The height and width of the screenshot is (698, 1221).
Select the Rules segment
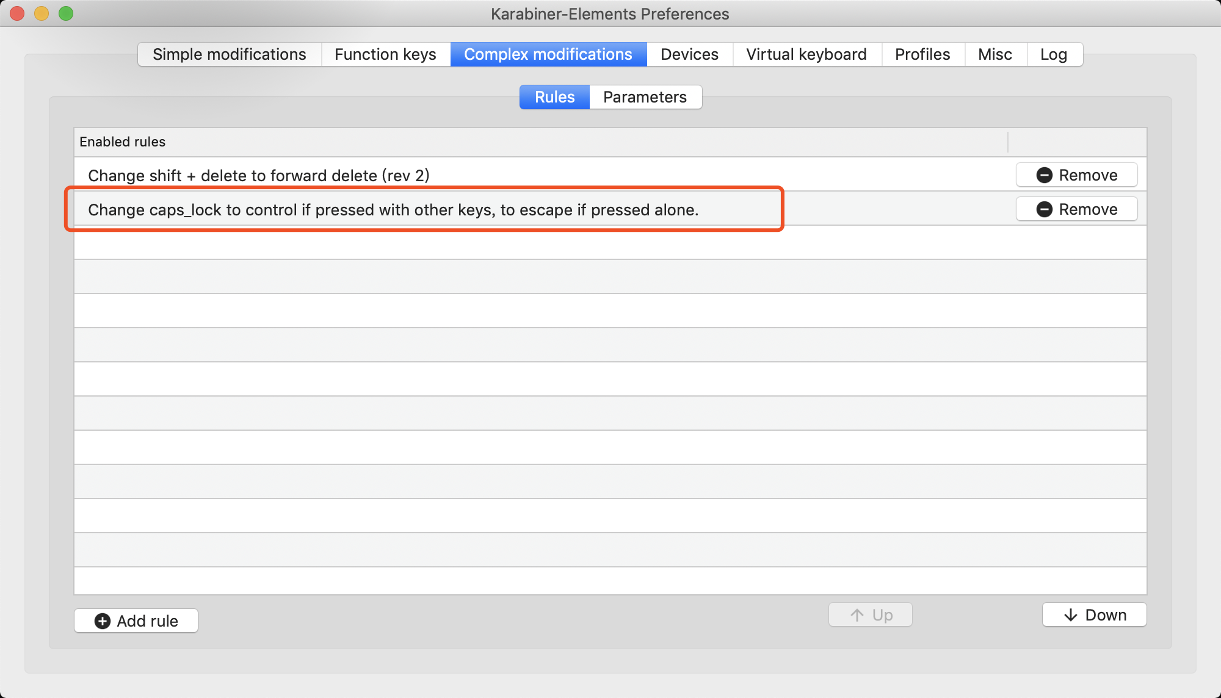coord(554,97)
